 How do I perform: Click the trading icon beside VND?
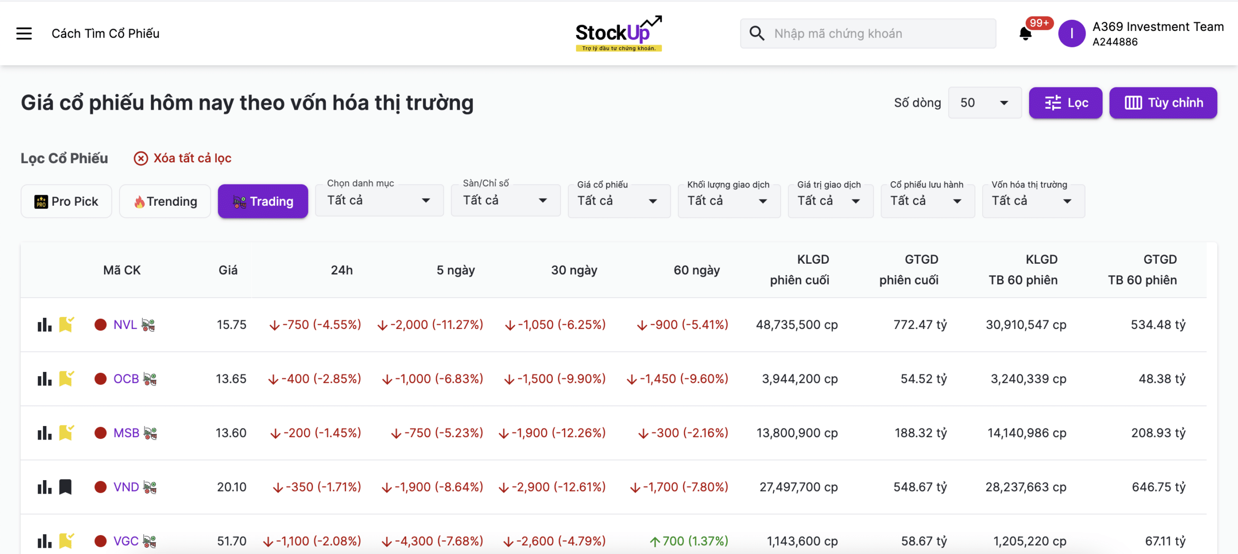pos(150,487)
